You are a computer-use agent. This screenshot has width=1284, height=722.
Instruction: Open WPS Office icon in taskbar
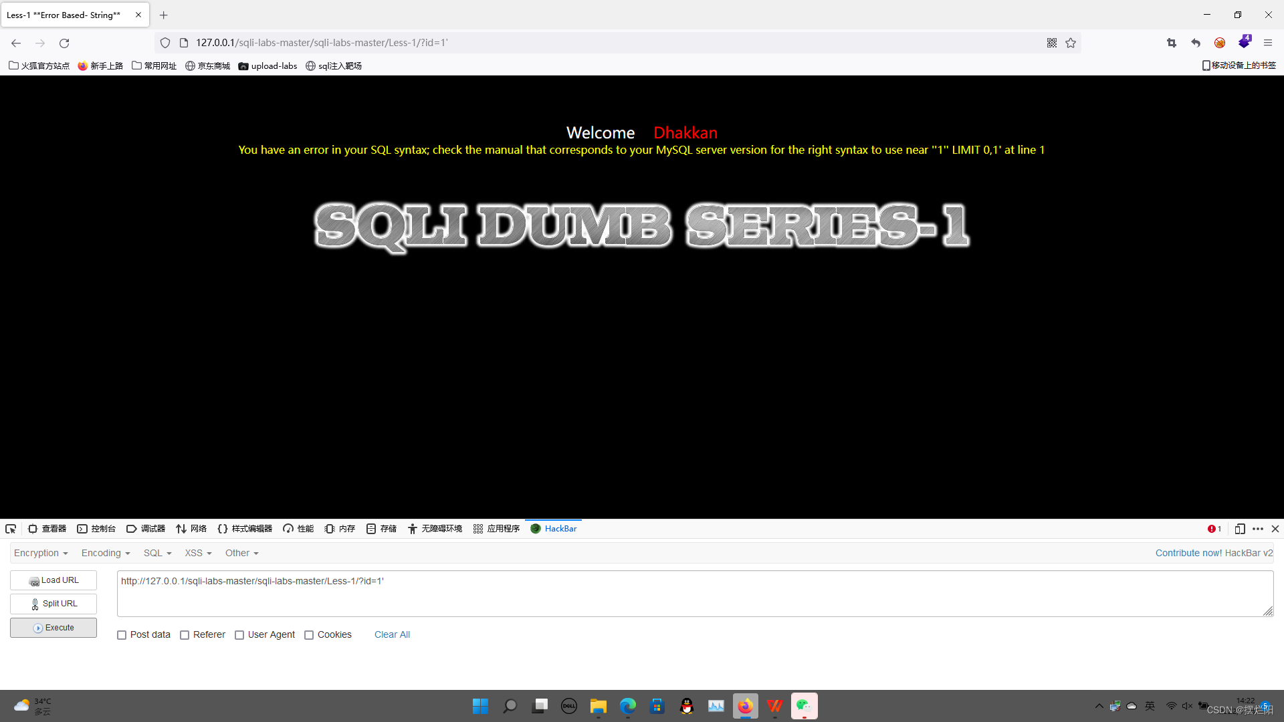click(774, 706)
